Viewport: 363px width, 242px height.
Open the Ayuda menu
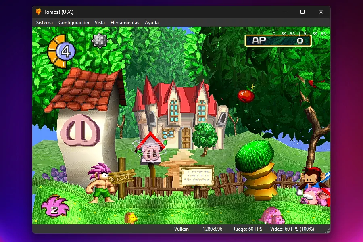pyautogui.click(x=152, y=23)
